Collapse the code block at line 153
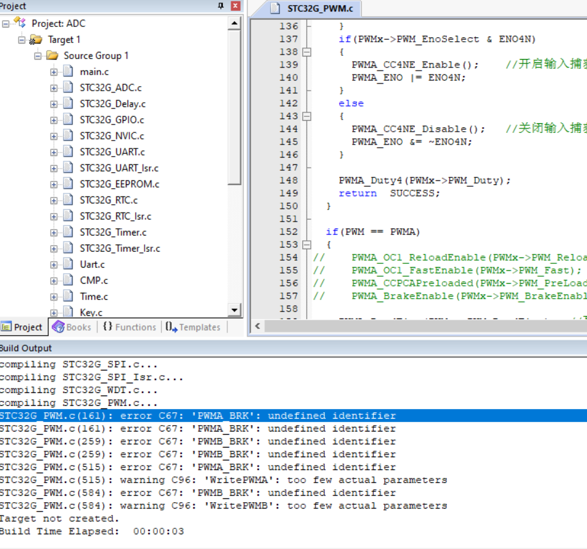This screenshot has width=587, height=549. pyautogui.click(x=306, y=245)
